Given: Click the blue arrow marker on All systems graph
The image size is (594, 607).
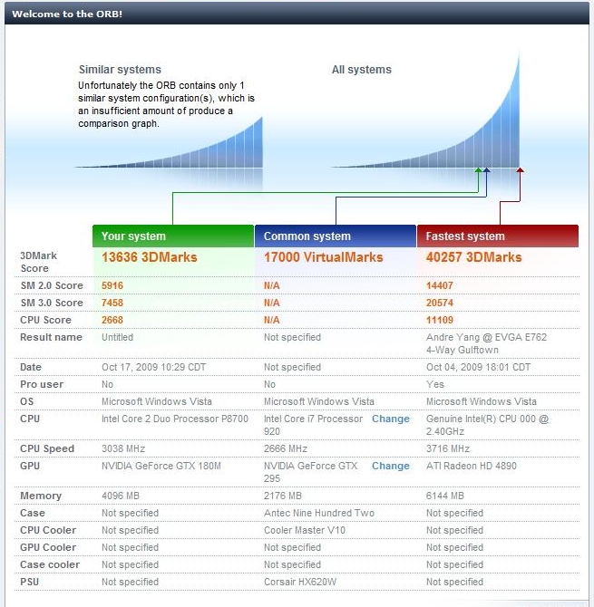Looking at the screenshot, I should 487,170.
